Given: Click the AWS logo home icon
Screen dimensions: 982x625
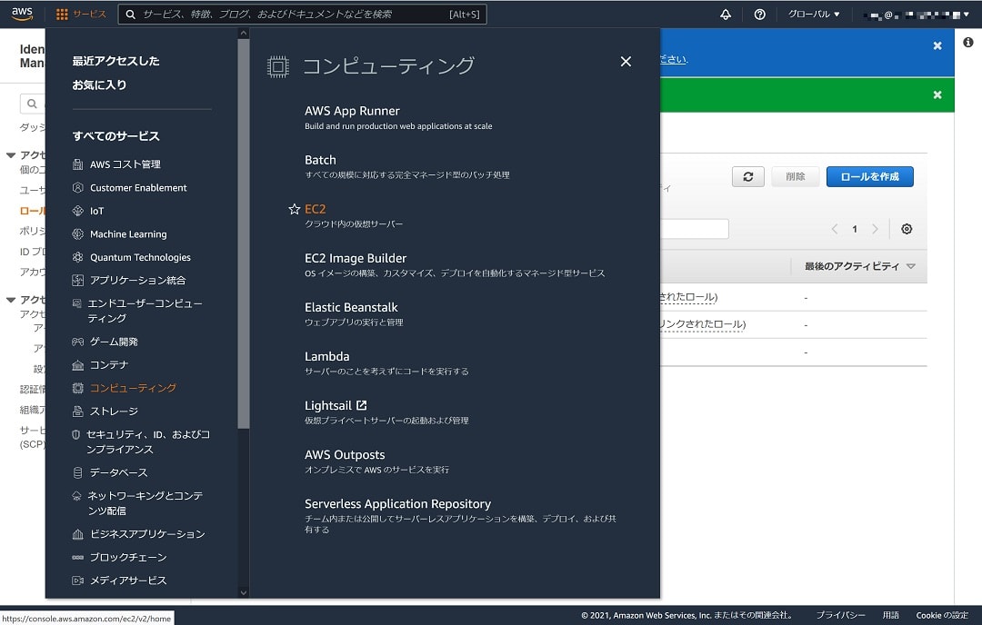Looking at the screenshot, I should [x=22, y=14].
